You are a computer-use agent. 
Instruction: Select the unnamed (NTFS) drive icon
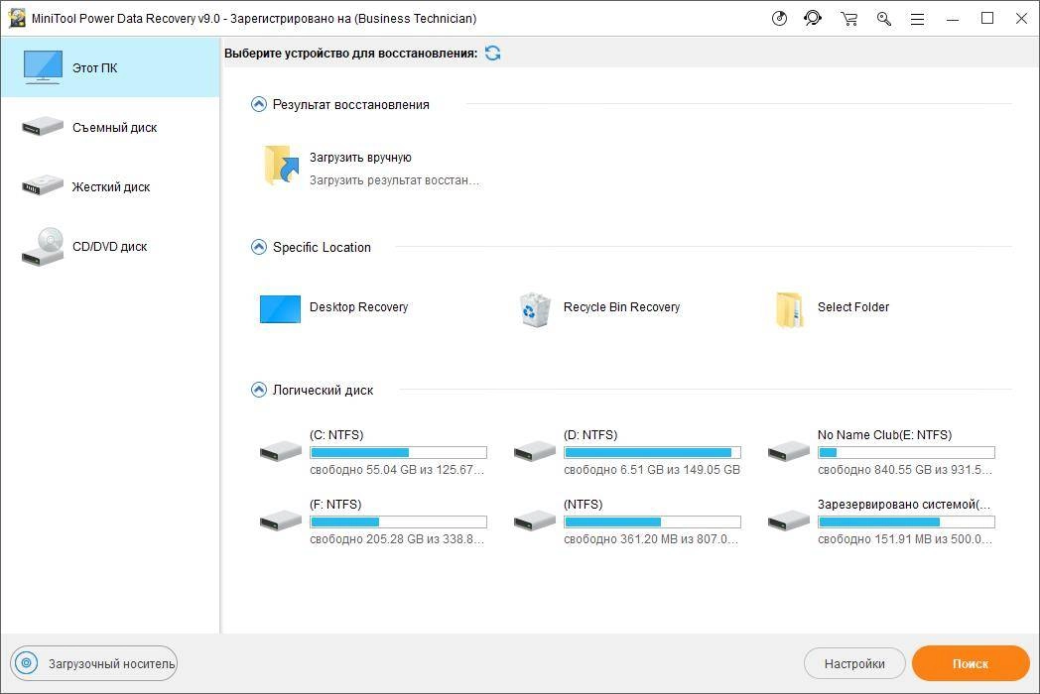tap(535, 520)
